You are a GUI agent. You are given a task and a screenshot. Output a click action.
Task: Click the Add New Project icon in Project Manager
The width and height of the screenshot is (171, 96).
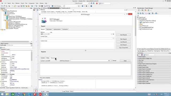point(139,10)
